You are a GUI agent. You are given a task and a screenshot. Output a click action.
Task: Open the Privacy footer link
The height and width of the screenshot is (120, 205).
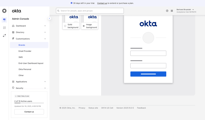pyautogui.click(x=82, y=108)
